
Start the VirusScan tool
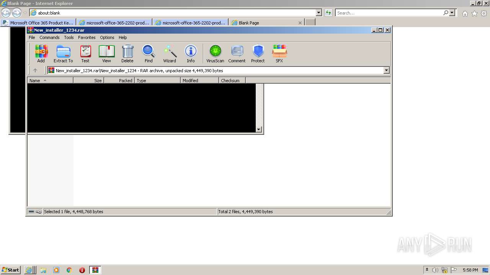[x=215, y=53]
